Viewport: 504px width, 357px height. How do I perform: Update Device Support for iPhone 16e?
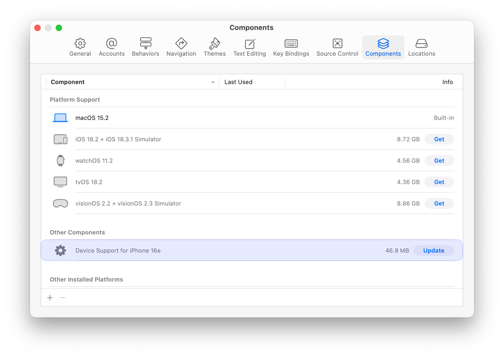pyautogui.click(x=433, y=250)
